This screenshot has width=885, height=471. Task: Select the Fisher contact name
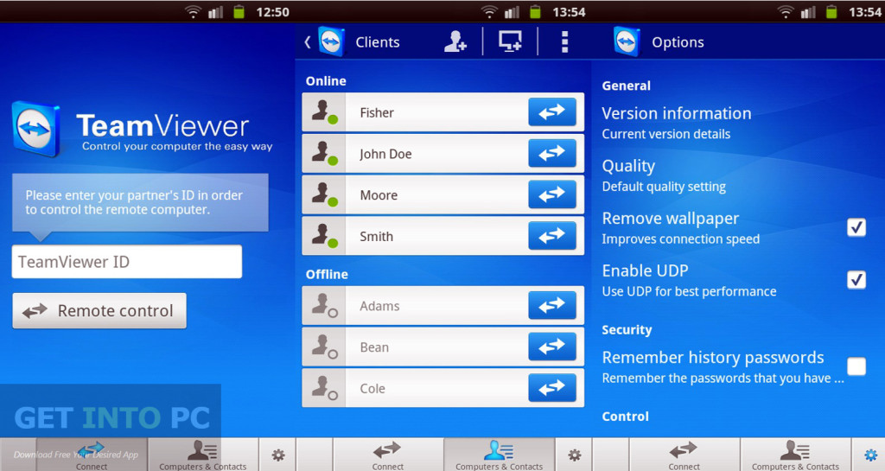377,113
